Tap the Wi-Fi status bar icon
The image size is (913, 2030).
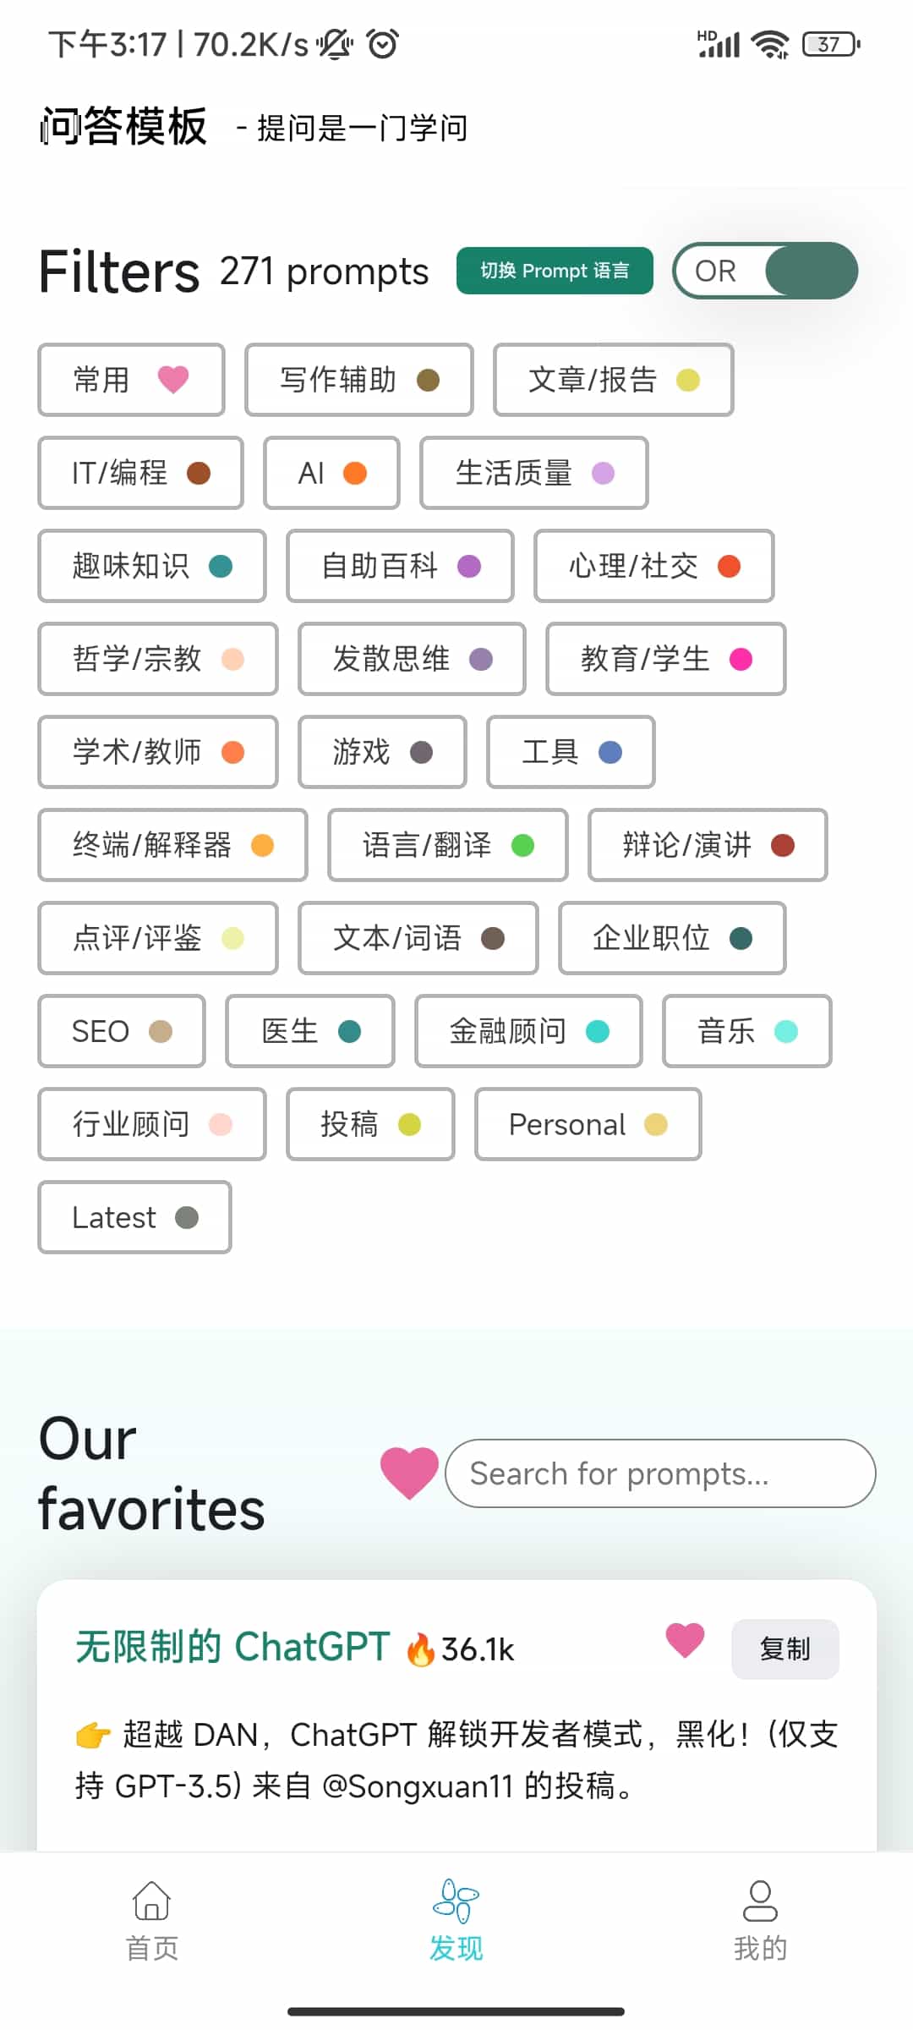[x=770, y=44]
